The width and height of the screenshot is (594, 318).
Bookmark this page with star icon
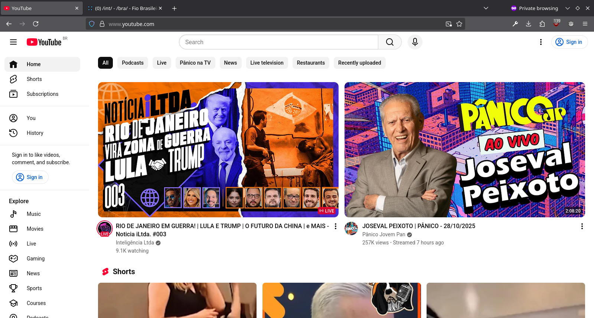(x=459, y=24)
